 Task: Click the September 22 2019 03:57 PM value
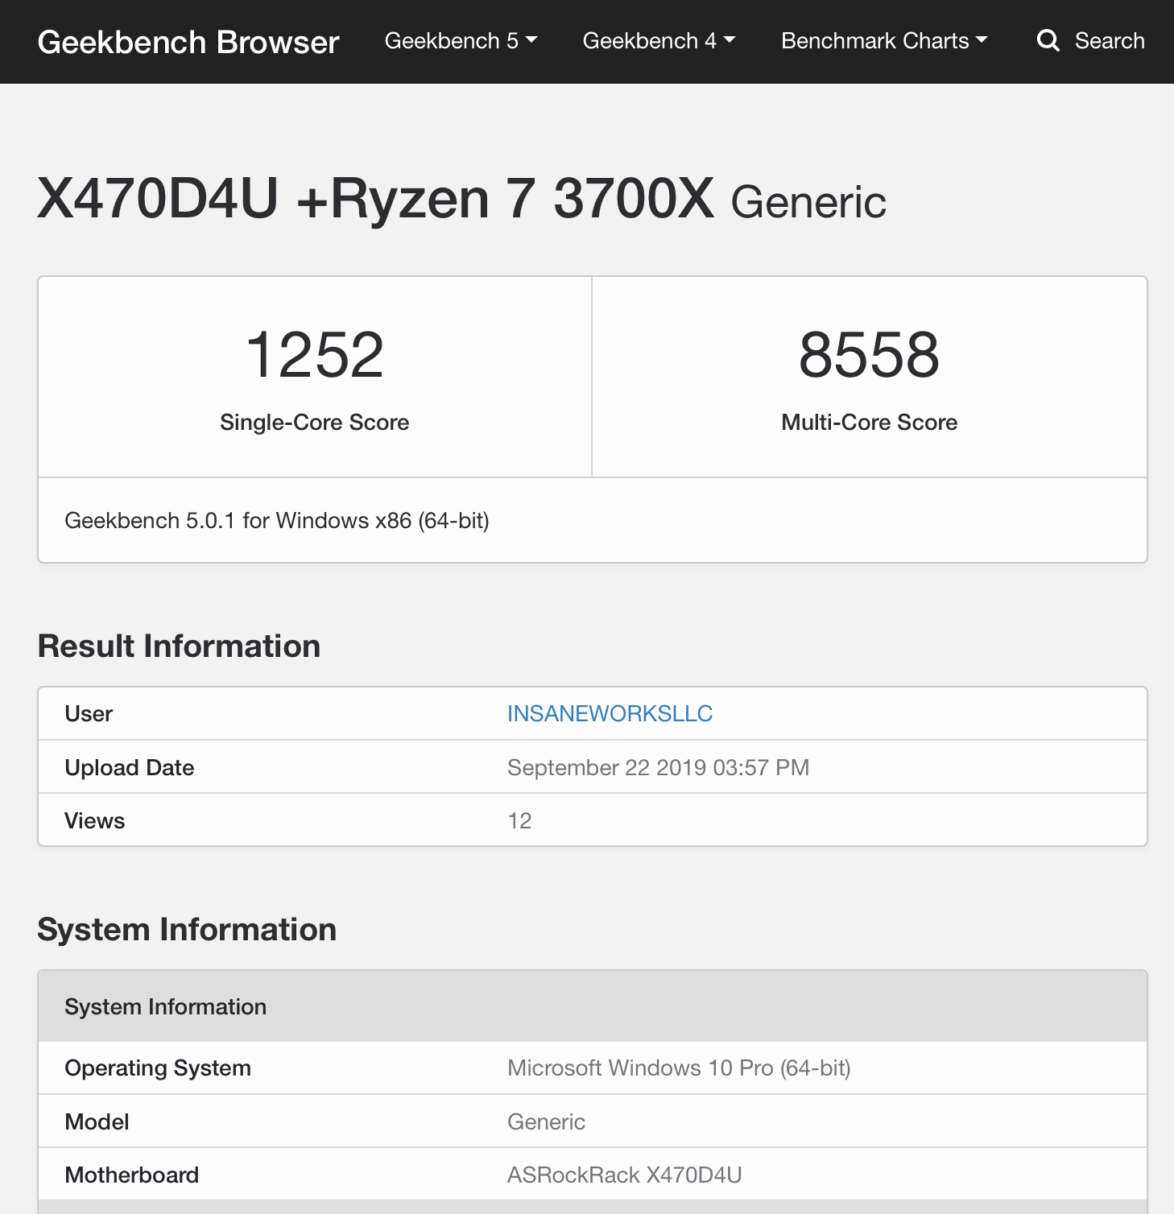click(x=658, y=767)
